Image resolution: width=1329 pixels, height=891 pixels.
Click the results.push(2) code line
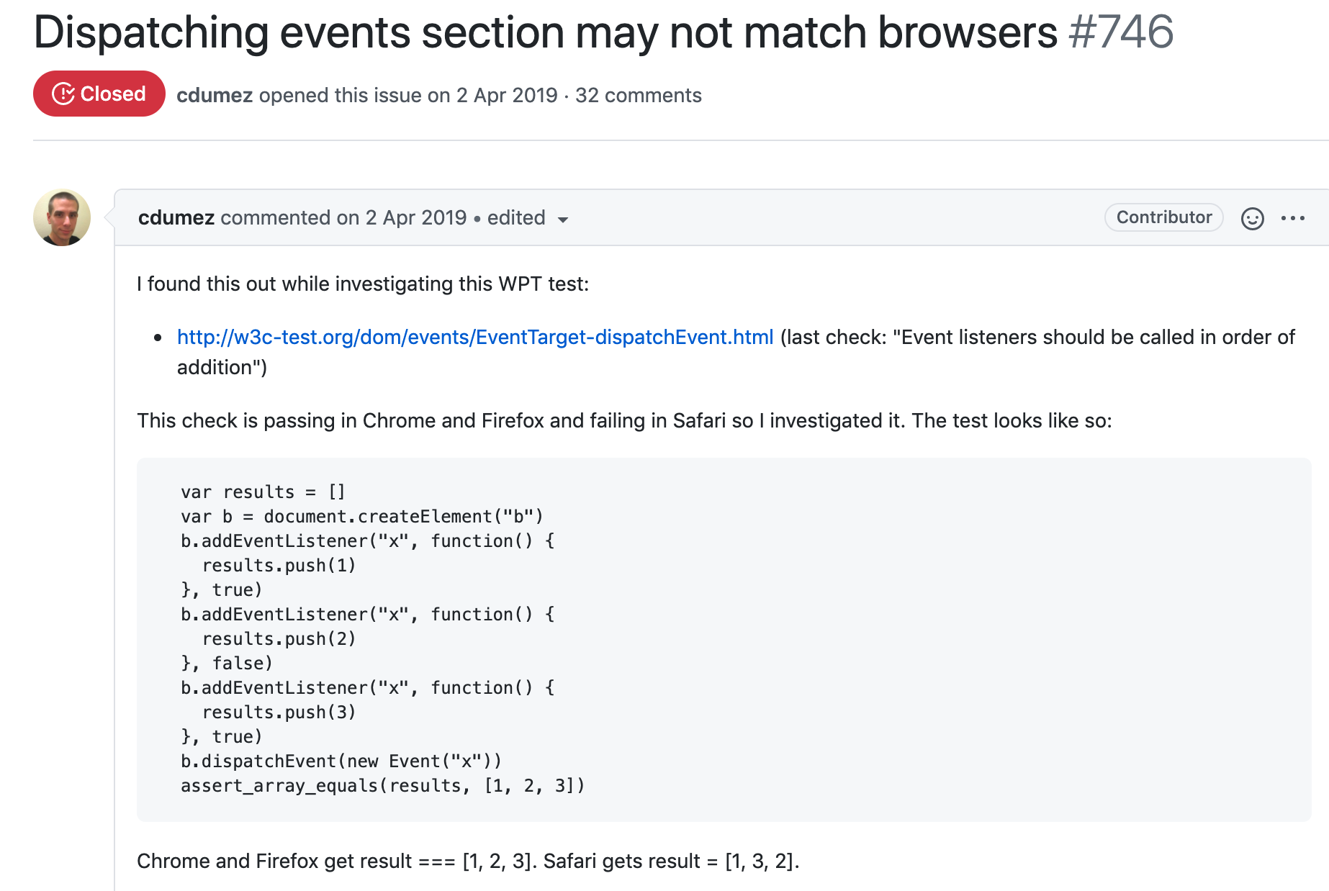pos(279,638)
